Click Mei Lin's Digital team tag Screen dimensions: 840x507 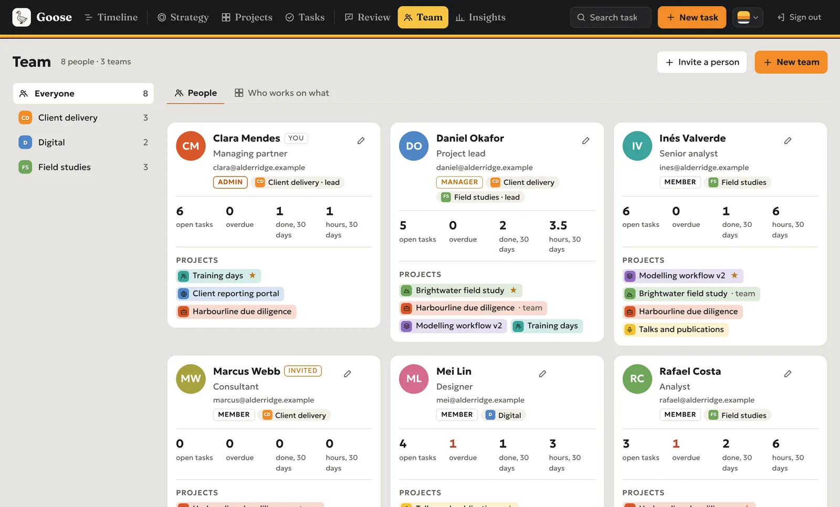click(503, 415)
